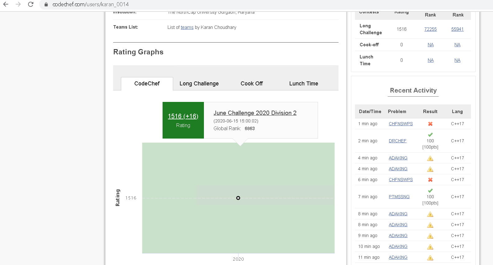Screen dimensions: 493x265
Task: Switch to the Long Challenge graph tab
Action: (199, 84)
